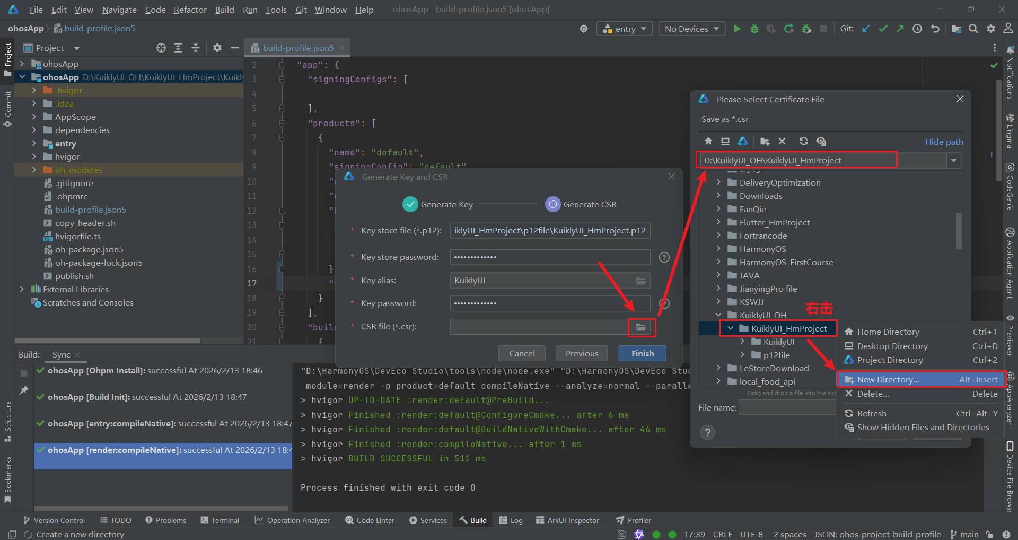Viewport: 1018px width, 540px height.
Task: Click Project Directory icon in file dialog
Action: pyautogui.click(x=743, y=141)
